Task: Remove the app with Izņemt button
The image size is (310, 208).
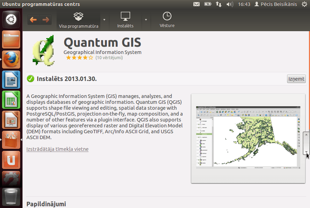Action: [296, 79]
